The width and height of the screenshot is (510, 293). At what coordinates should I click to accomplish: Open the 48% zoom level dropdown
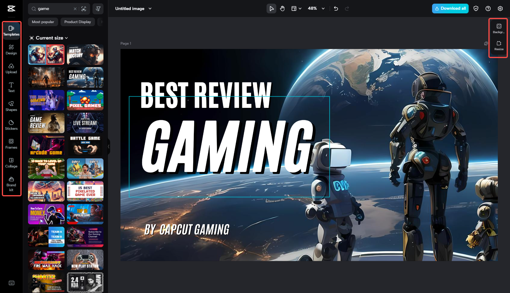(x=316, y=9)
